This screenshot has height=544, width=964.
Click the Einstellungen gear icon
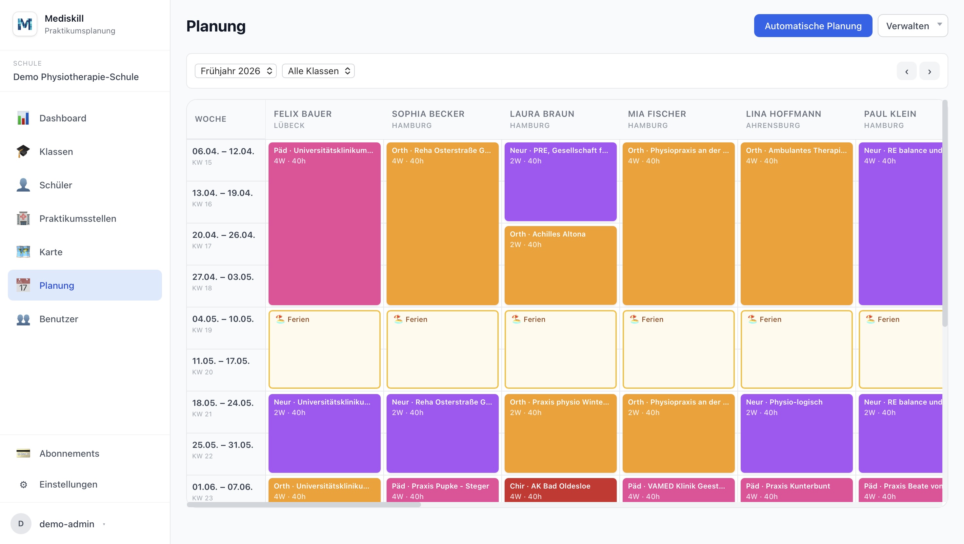tap(23, 484)
